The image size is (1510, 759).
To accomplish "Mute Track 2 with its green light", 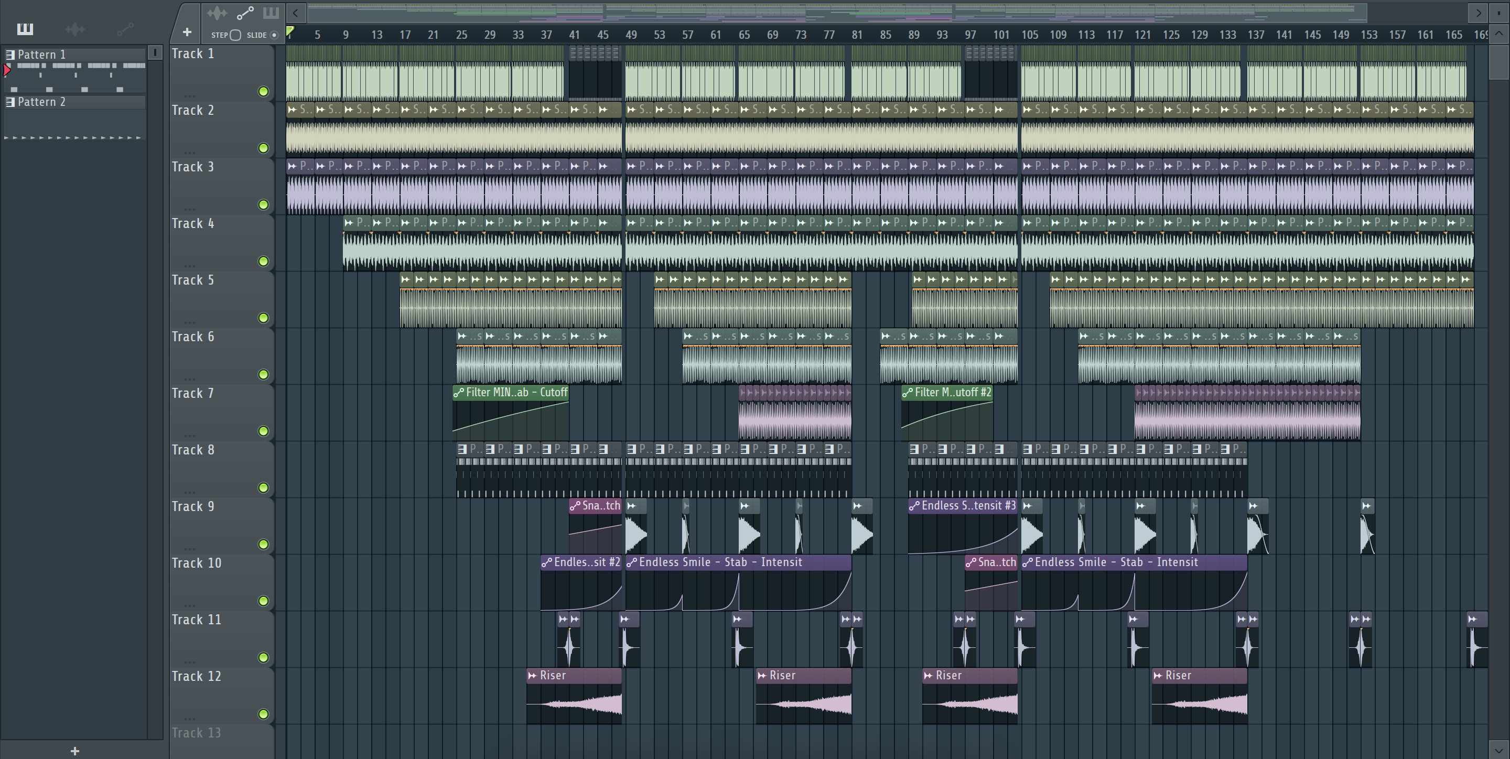I will coord(263,148).
